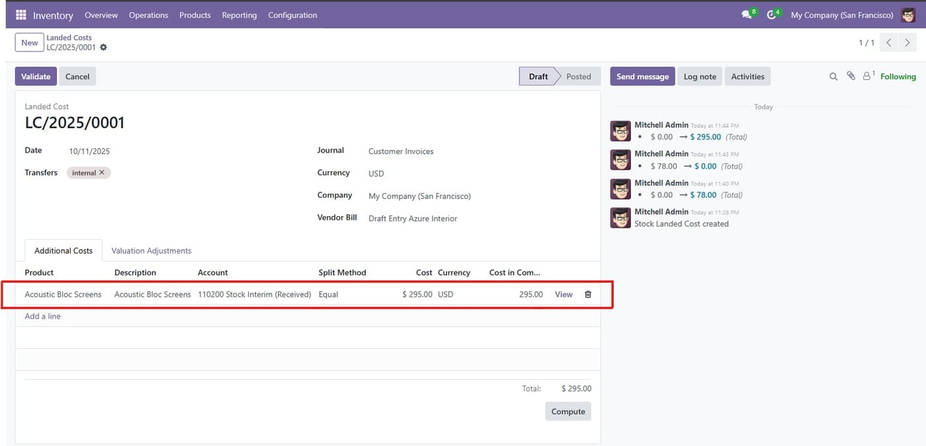
Task: Edit the Cost value $ 295.00
Action: point(417,295)
